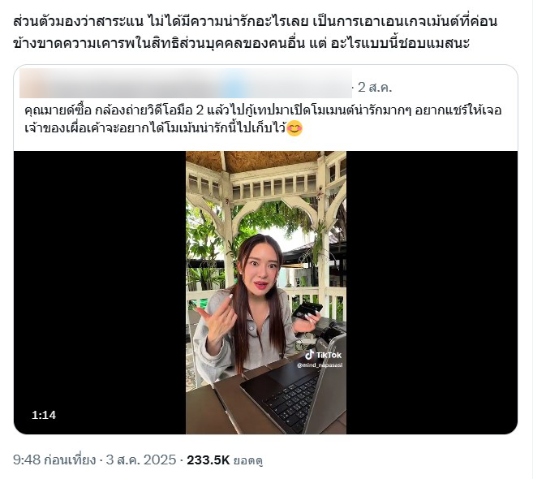The width and height of the screenshot is (533, 479).
Task: Open the quoted post date 2 ส.ค.
Action: coord(375,88)
